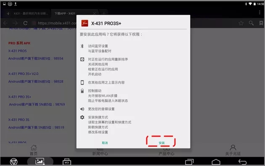Open the VCI connector icon in navigation bar
The image size is (265, 166).
(x=67, y=161)
